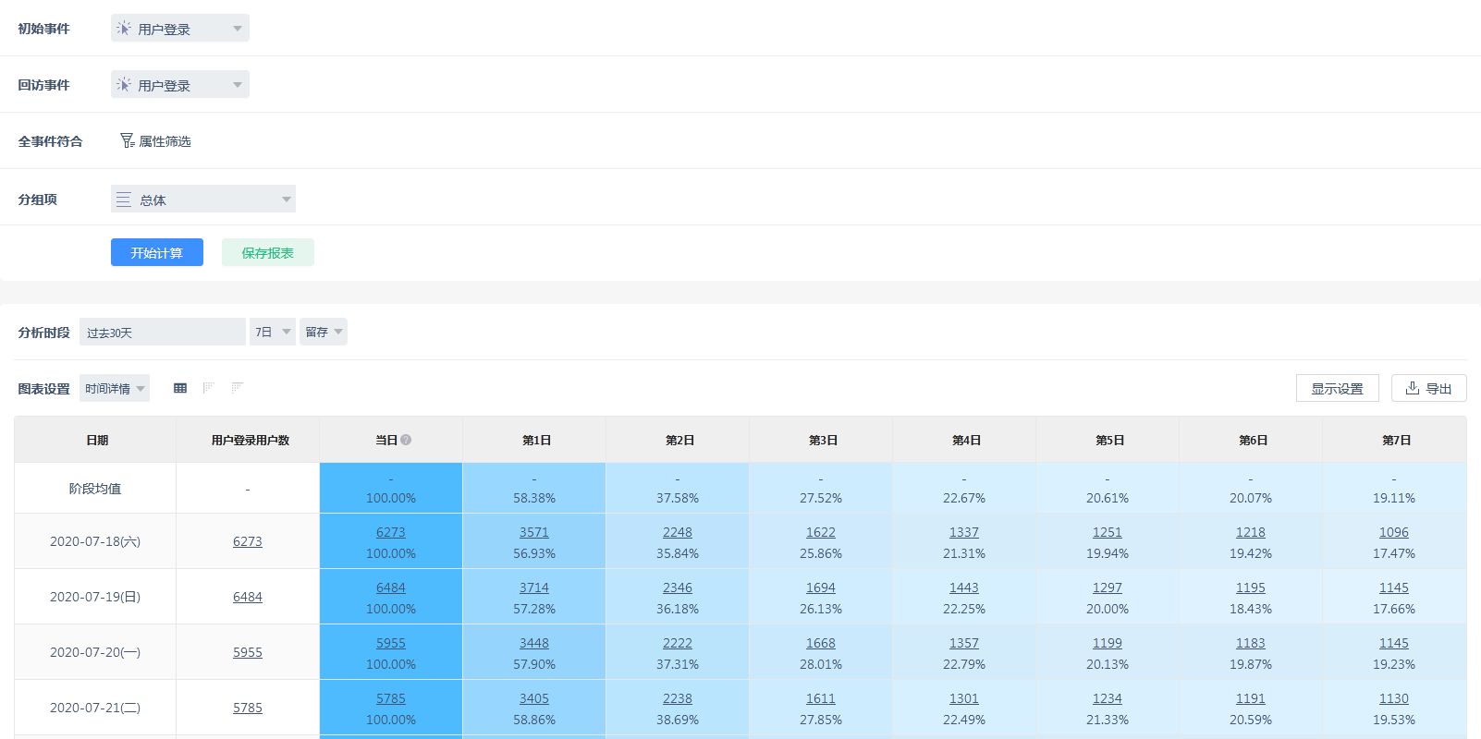Click day-1 value 3405 for 2020-07-21

(x=534, y=698)
